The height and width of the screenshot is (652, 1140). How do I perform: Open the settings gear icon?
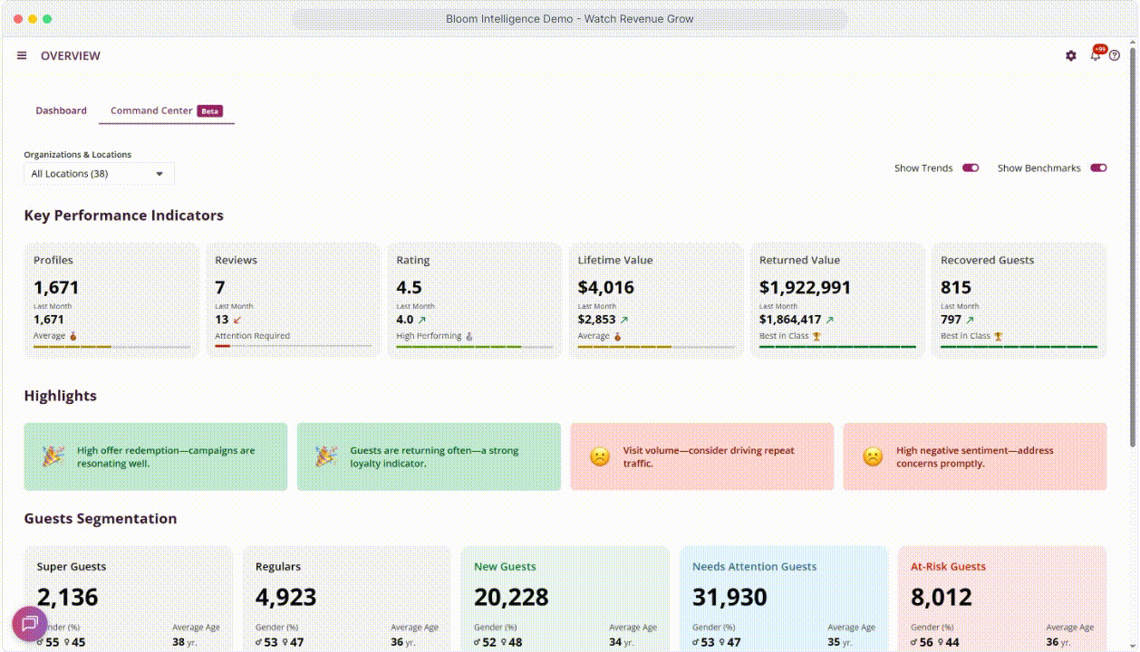click(1070, 56)
